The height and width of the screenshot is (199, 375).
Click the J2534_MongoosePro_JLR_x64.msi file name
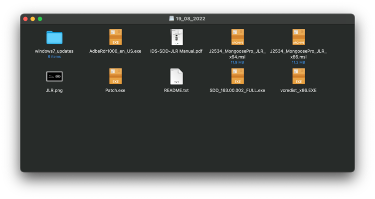point(237,54)
